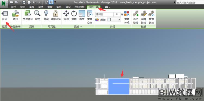Expand the 变换 panel dropdown arrow
The width and height of the screenshot is (204, 101).
(81, 27)
